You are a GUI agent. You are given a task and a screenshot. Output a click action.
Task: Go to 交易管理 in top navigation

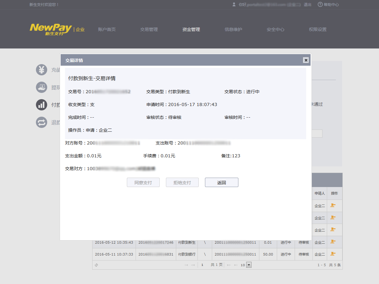pyautogui.click(x=149, y=29)
